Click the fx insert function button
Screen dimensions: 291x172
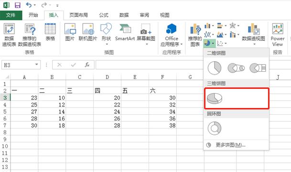pos(87,65)
